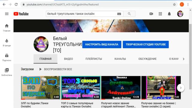Open video title ТОП 3 самые популярные карты
Screen dimensions: 192x108
(77, 105)
